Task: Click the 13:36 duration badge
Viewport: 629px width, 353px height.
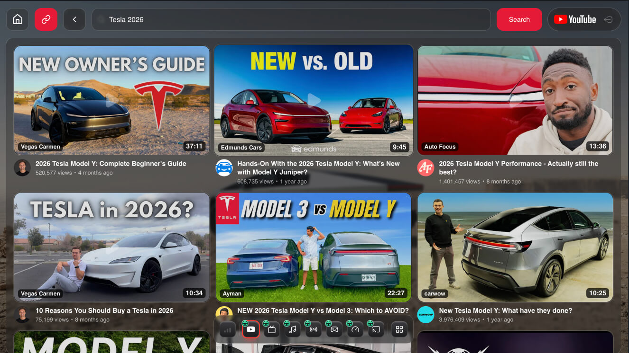Action: coord(597,146)
